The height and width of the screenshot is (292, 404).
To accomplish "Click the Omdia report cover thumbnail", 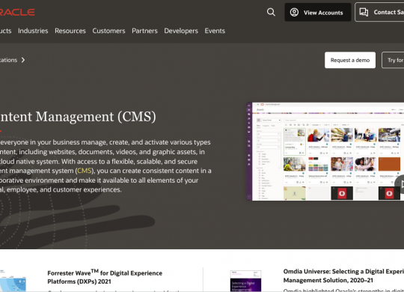I will (245, 281).
